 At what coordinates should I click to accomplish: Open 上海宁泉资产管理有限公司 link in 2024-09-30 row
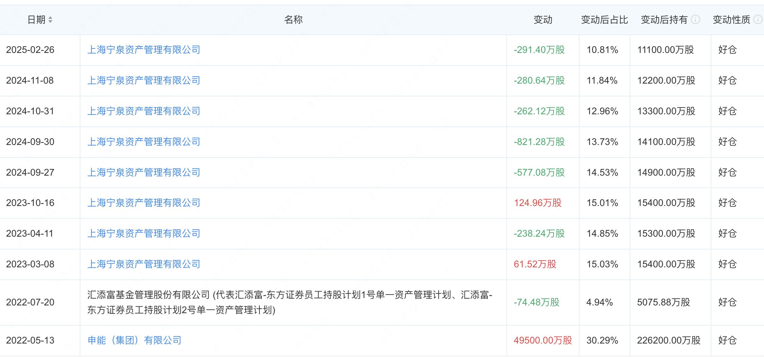[x=144, y=142]
